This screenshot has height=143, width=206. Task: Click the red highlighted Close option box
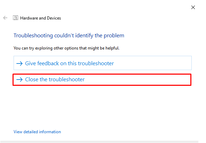[x=102, y=80]
